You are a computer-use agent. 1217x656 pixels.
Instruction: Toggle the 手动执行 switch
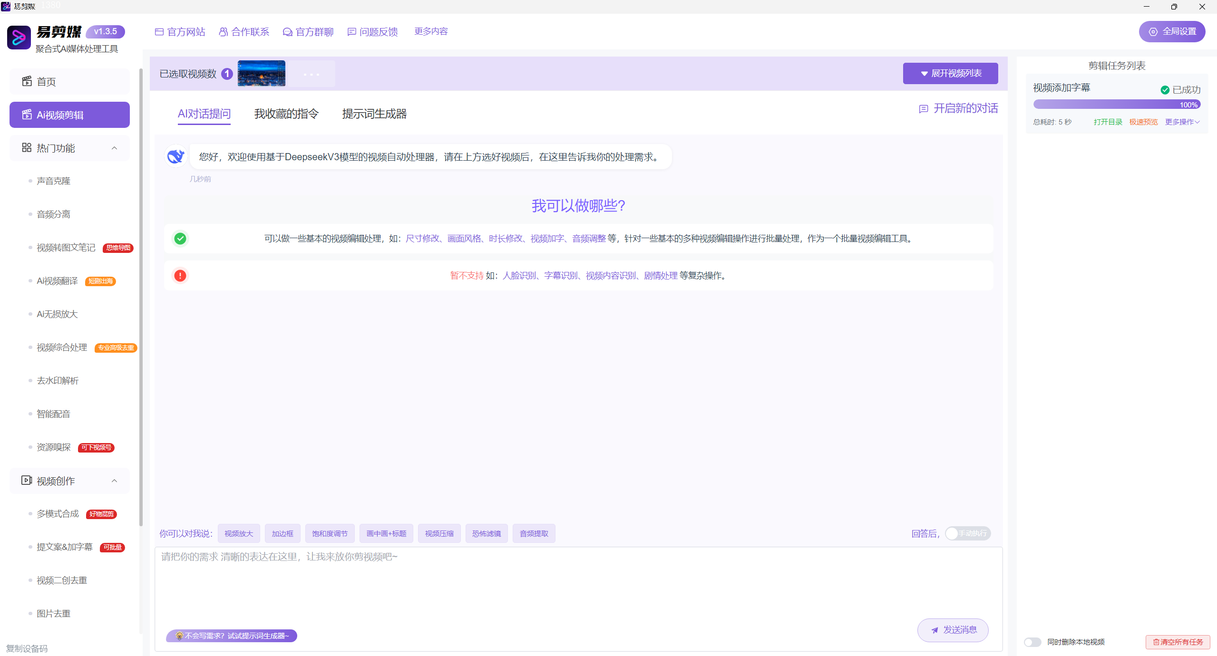tap(967, 533)
